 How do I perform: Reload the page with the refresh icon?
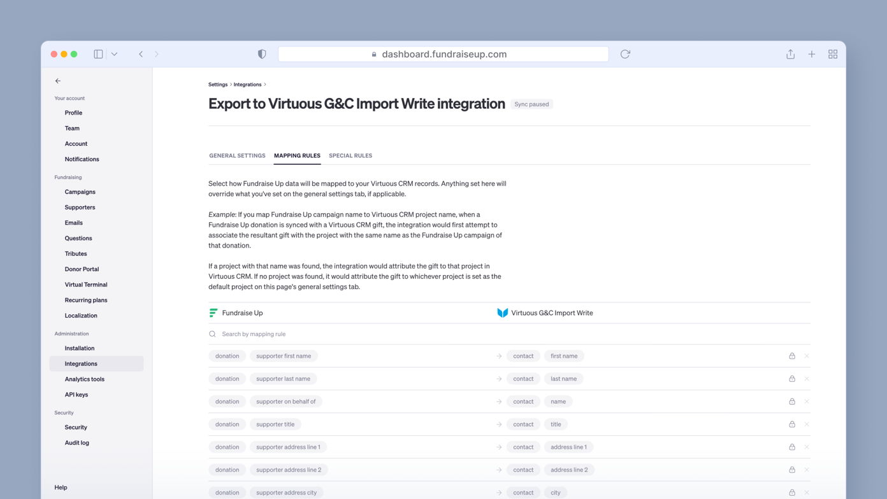(x=625, y=54)
